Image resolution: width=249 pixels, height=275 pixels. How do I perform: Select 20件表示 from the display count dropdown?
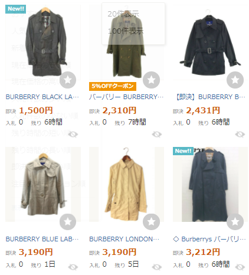123,14
